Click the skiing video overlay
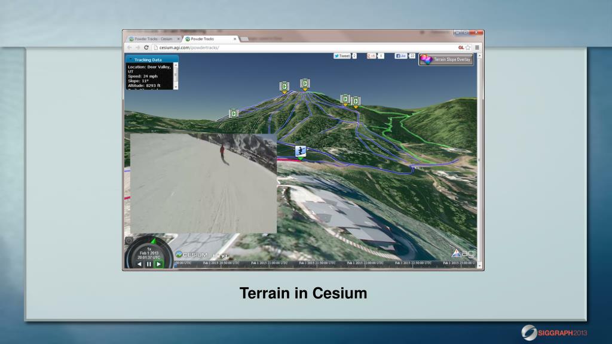Image resolution: width=612 pixels, height=344 pixels. 203,183
